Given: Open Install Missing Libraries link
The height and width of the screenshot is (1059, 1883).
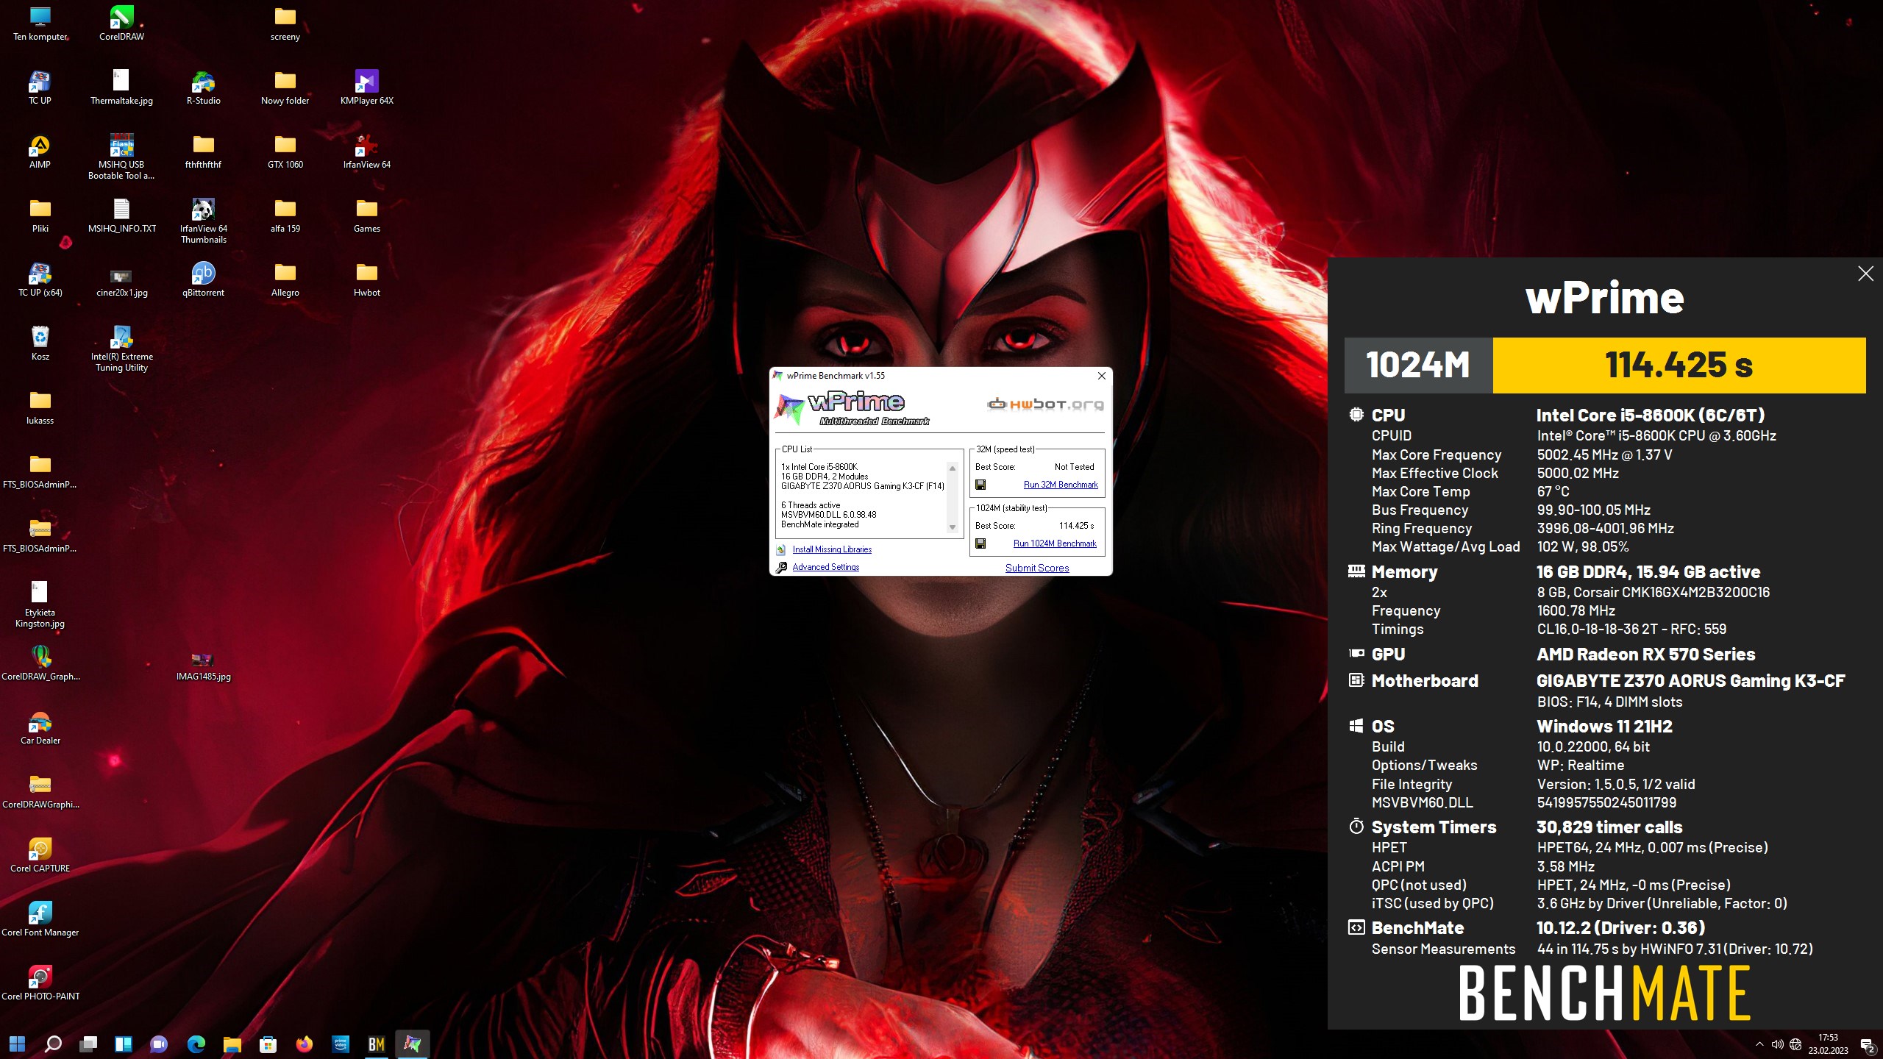Looking at the screenshot, I should 832,549.
